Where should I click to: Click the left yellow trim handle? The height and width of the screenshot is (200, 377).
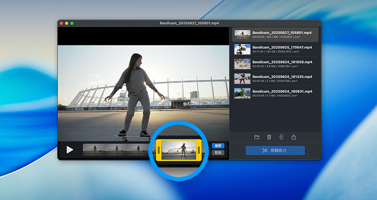(x=158, y=150)
